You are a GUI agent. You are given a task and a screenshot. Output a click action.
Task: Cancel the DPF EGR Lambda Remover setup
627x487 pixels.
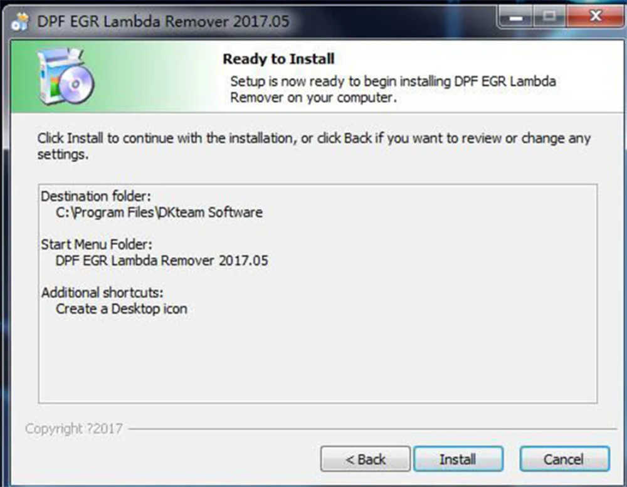pyautogui.click(x=564, y=459)
